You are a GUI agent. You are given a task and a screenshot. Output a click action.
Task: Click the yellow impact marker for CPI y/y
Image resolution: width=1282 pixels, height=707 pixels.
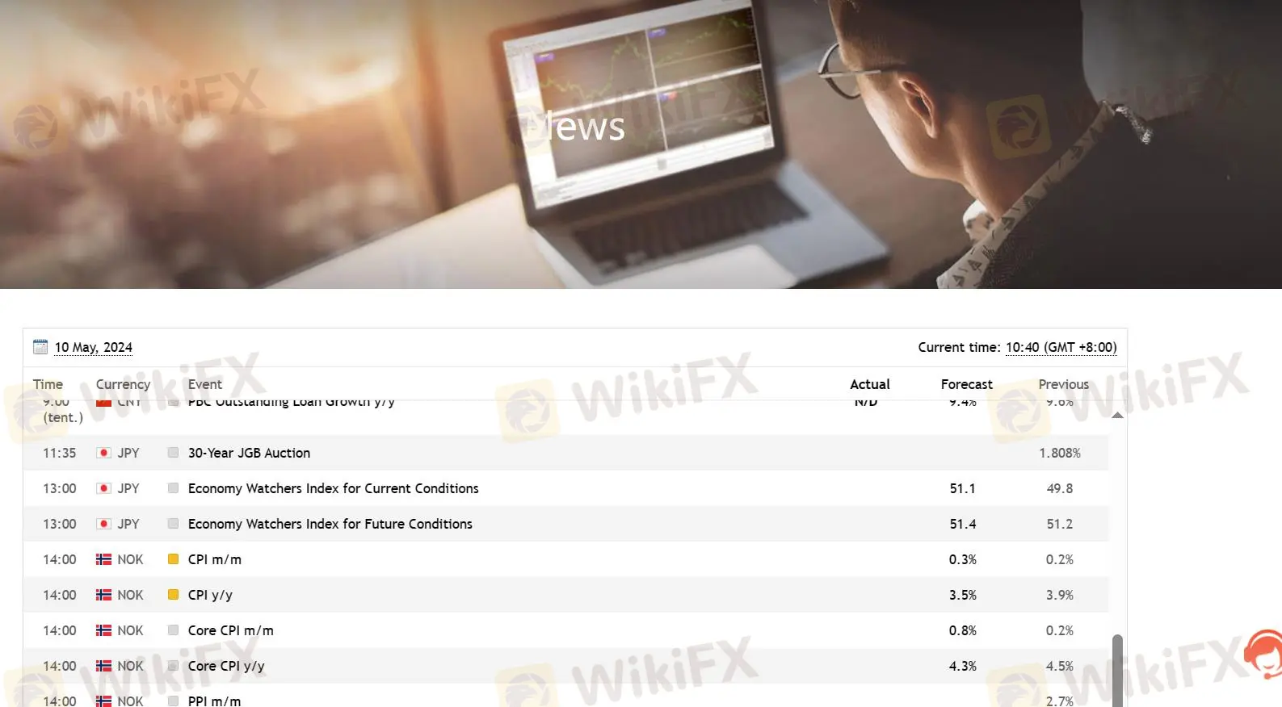point(173,595)
